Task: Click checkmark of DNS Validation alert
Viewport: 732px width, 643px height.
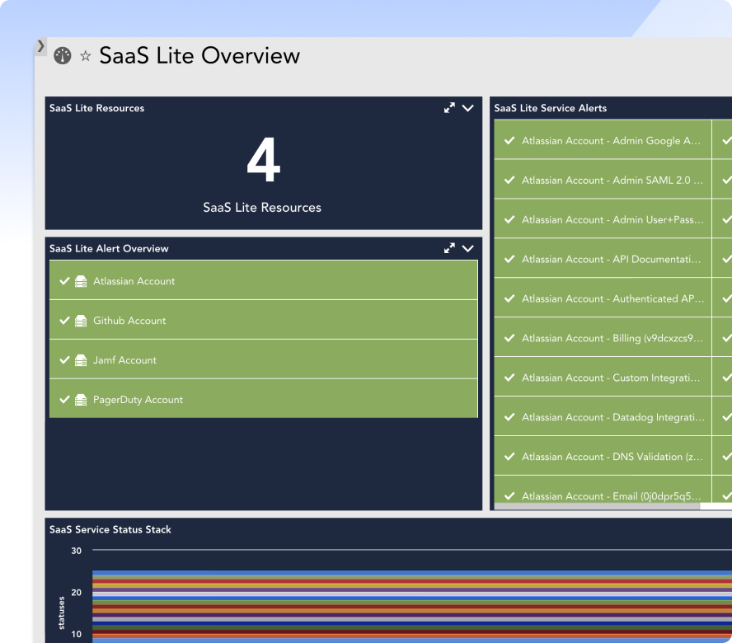Action: pos(509,457)
